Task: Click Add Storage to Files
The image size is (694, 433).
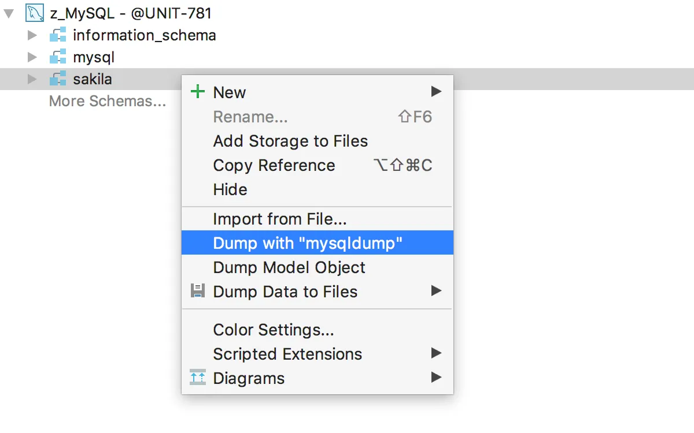Action: [x=290, y=141]
